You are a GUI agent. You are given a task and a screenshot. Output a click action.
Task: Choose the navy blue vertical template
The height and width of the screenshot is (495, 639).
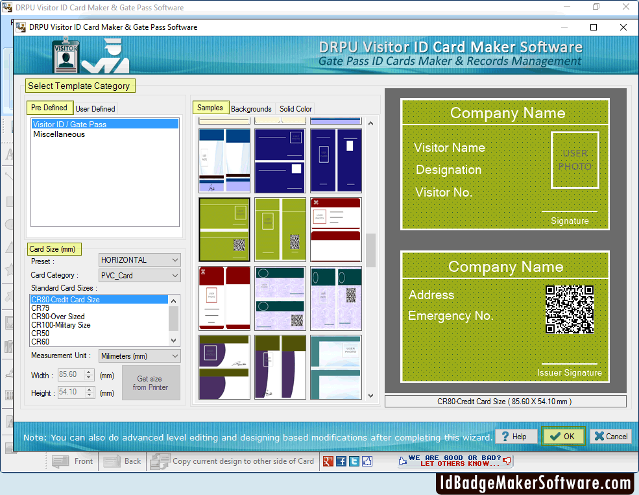(x=336, y=161)
